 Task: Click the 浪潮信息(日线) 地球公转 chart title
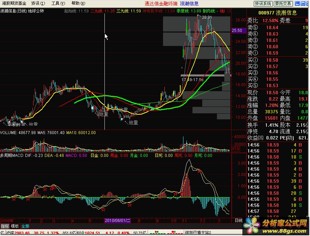point(22,11)
